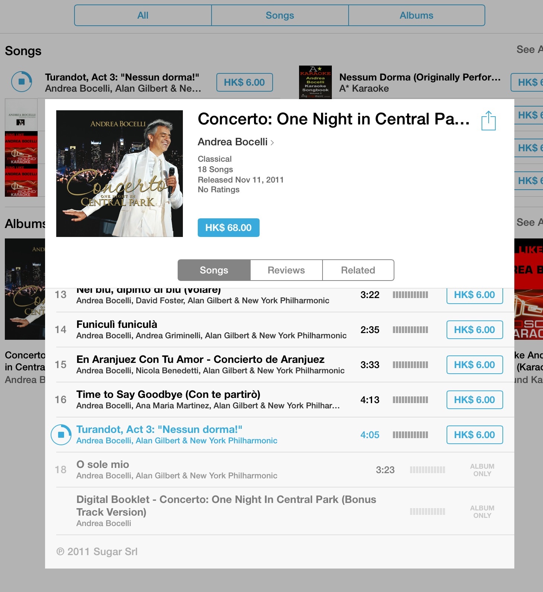Image resolution: width=543 pixels, height=592 pixels.
Task: Switch to the Related tab
Action: click(358, 270)
